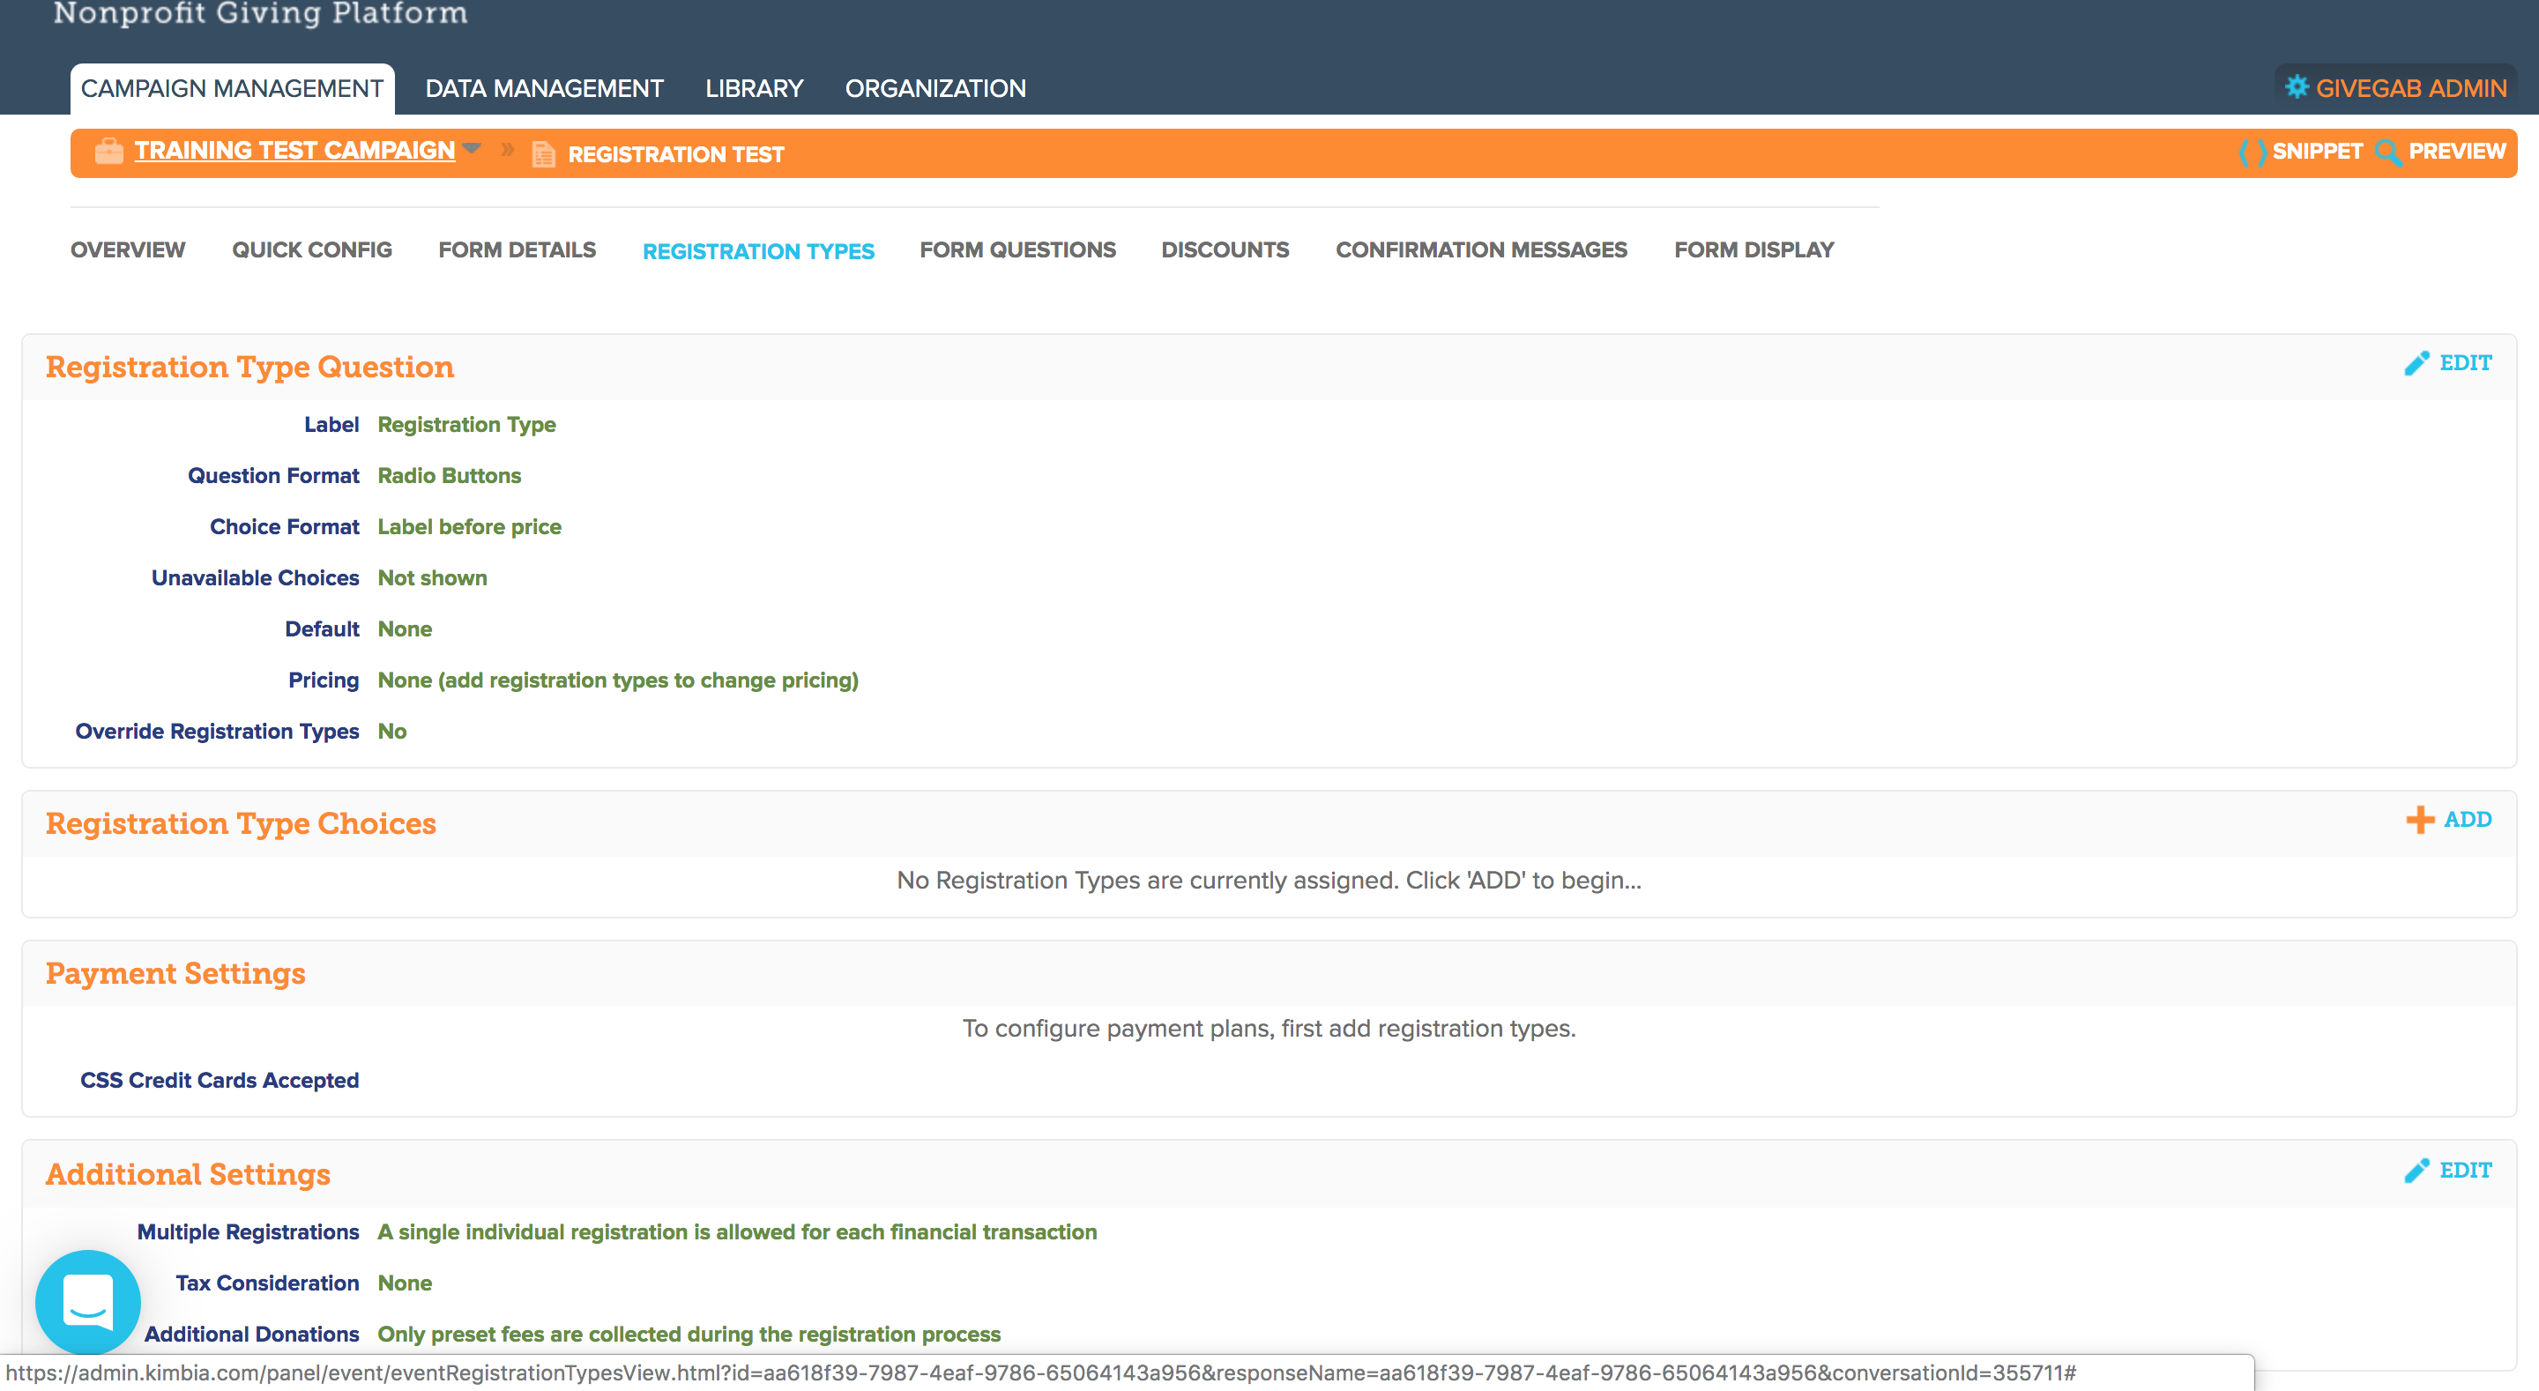The image size is (2539, 1391).
Task: Open the Organization tab
Action: (935, 89)
